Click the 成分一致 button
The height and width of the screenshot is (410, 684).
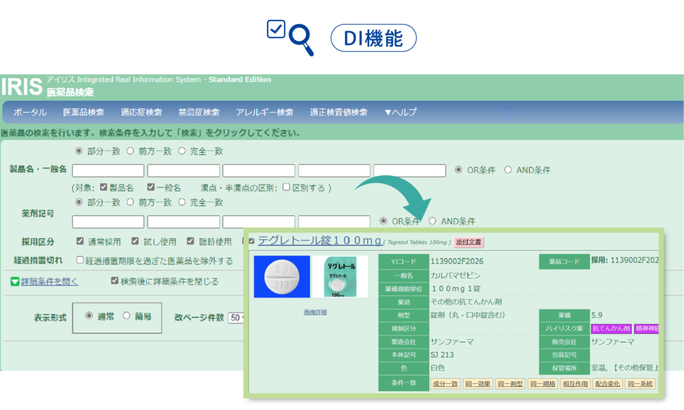pos(445,384)
